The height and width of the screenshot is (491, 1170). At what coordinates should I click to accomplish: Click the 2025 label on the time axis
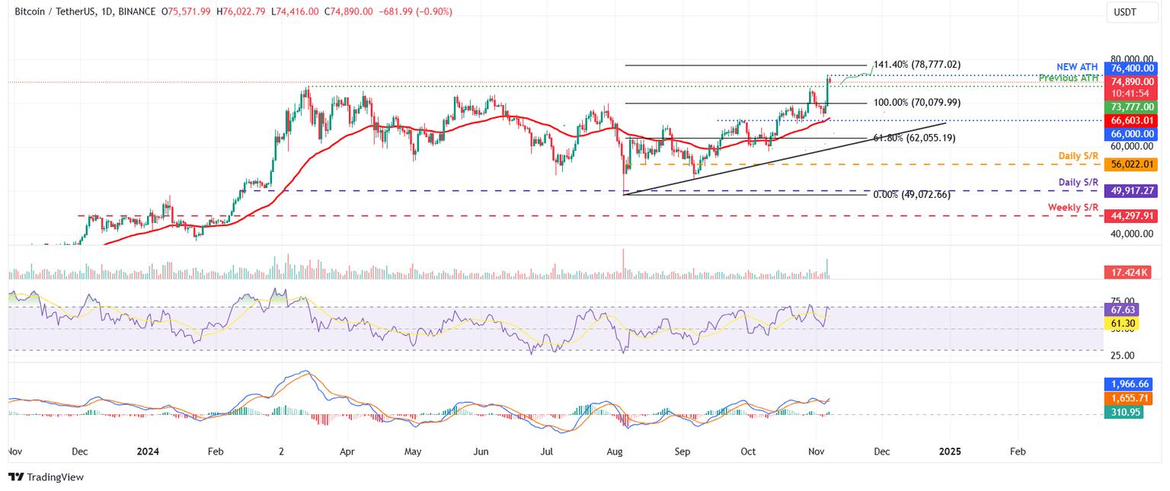pos(950,451)
